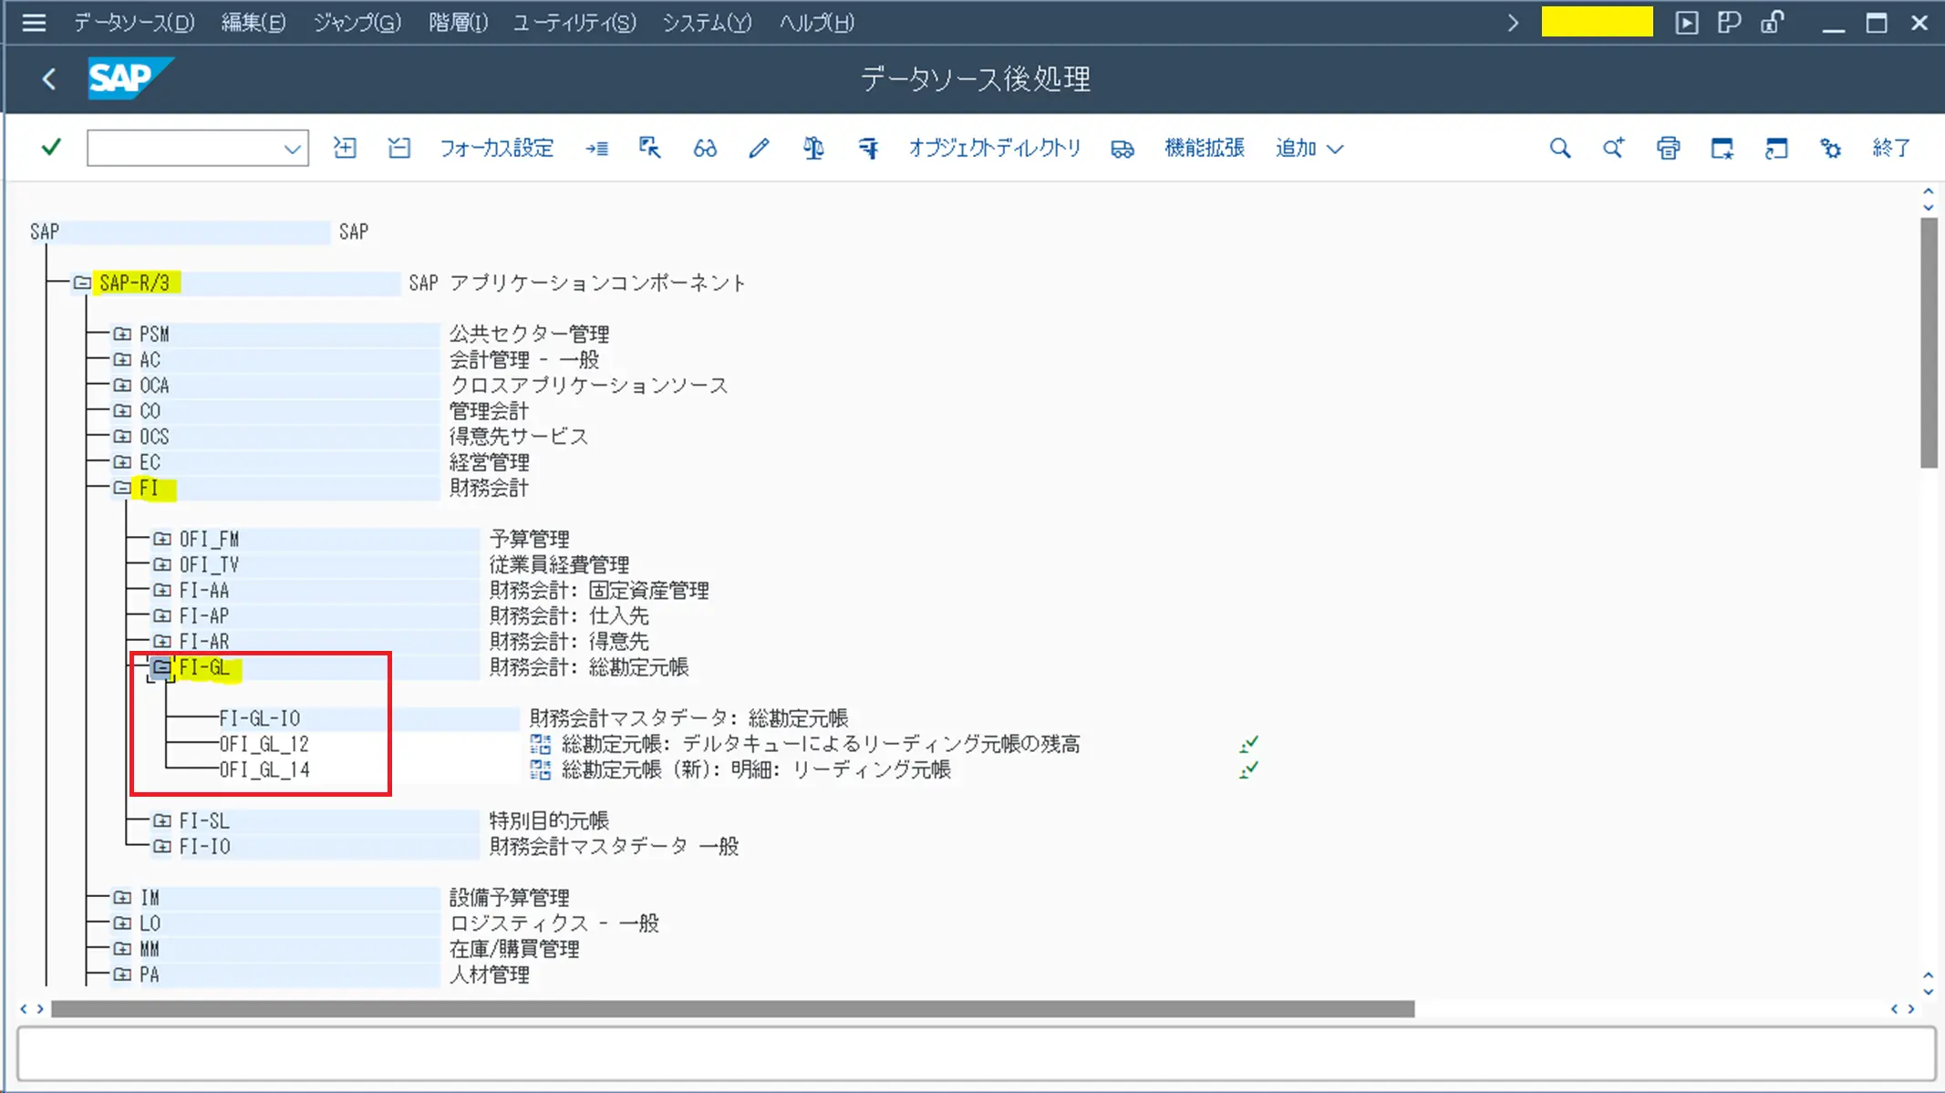Click the オブジェクトディレクトリ button
The width and height of the screenshot is (1945, 1093).
coord(995,148)
